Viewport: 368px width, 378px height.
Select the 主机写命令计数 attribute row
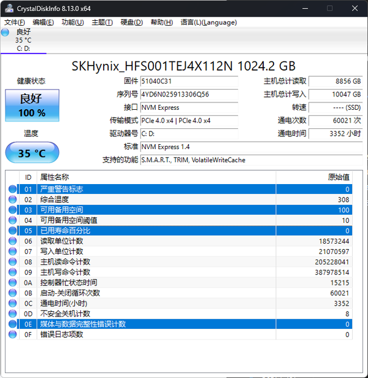pyautogui.click(x=186, y=272)
